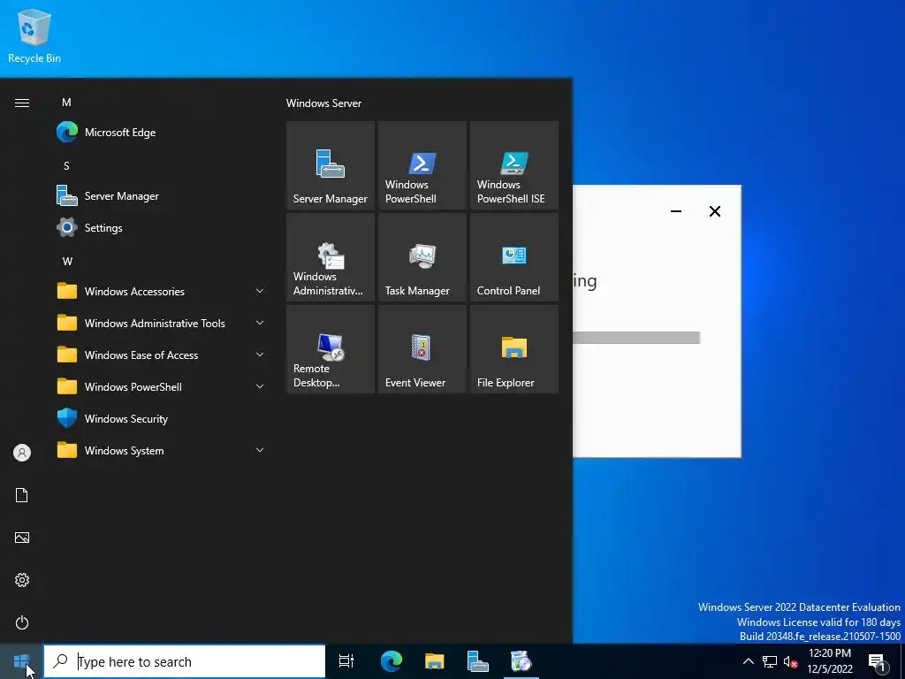Open the notification center icon
The width and height of the screenshot is (905, 679).
click(x=878, y=661)
